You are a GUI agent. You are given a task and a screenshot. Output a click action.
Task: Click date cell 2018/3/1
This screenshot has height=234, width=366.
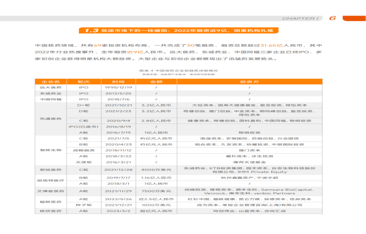(119, 184)
